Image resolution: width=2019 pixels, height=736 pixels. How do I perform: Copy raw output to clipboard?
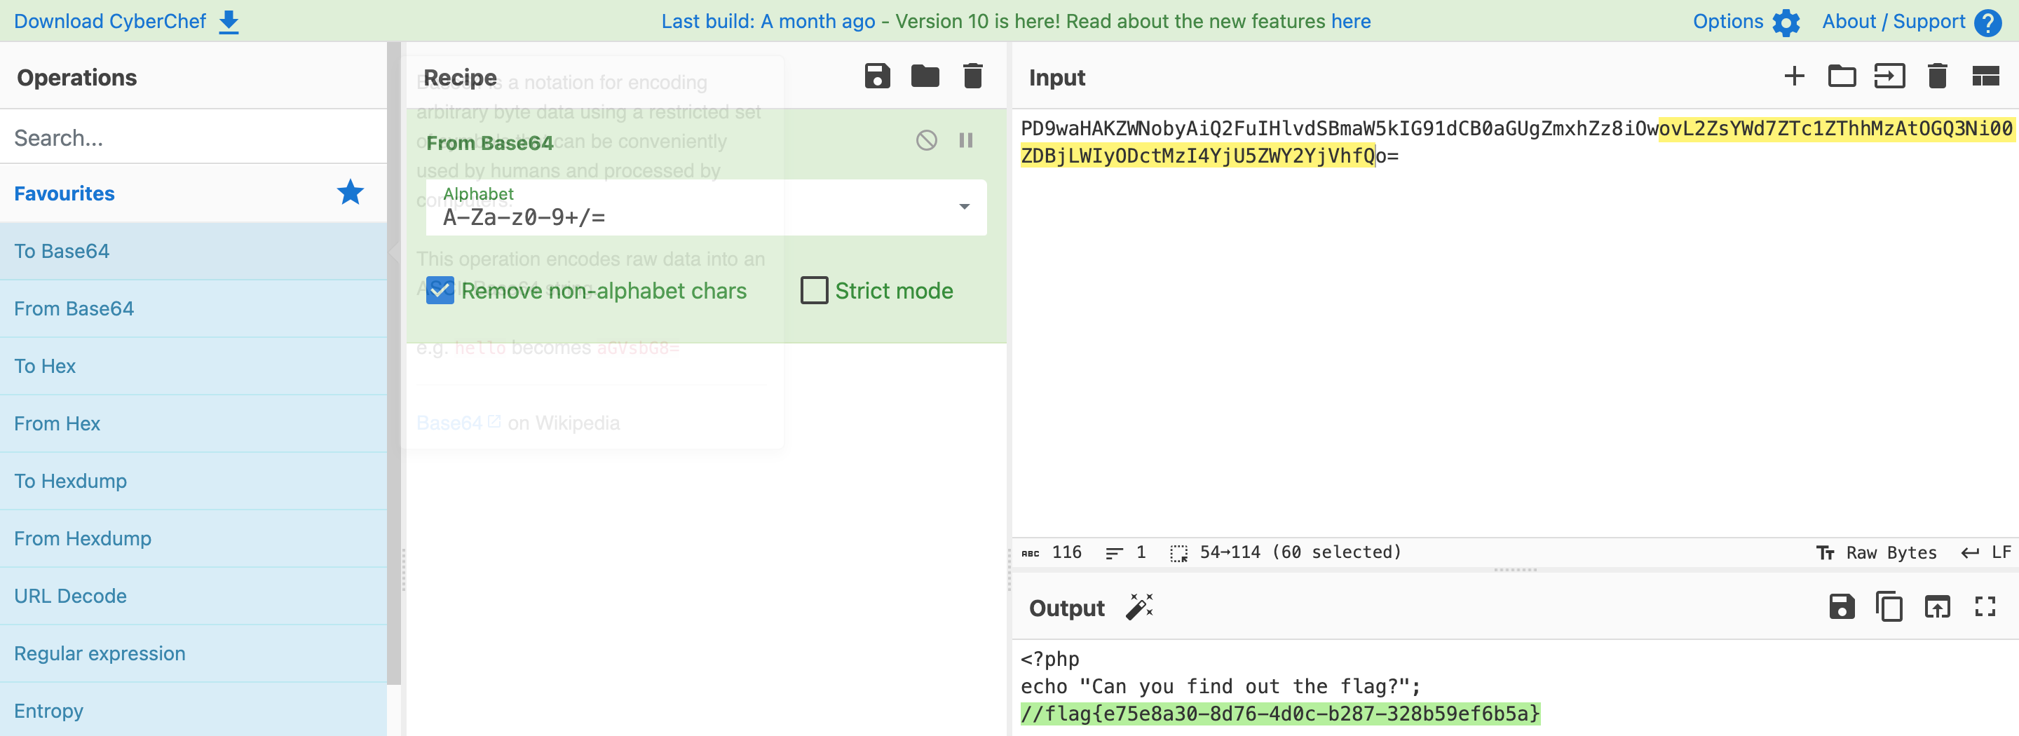[1889, 606]
